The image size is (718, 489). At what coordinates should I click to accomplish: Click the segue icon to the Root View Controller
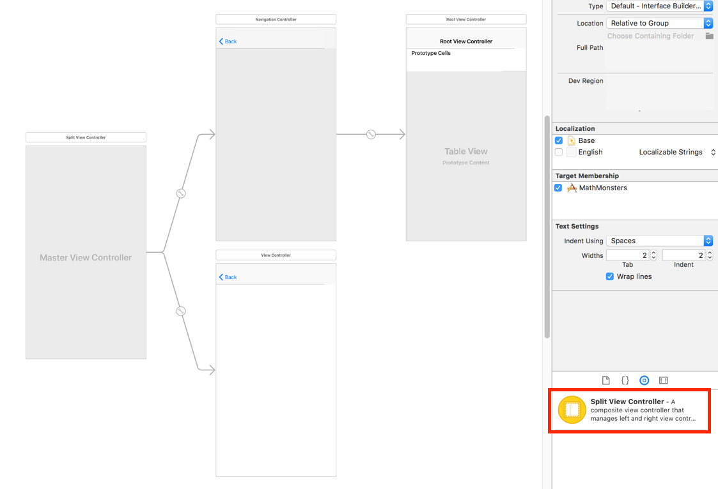[x=371, y=134]
